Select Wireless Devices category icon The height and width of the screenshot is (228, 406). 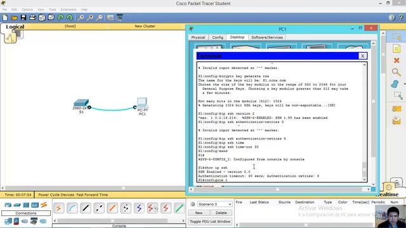(x=35, y=205)
